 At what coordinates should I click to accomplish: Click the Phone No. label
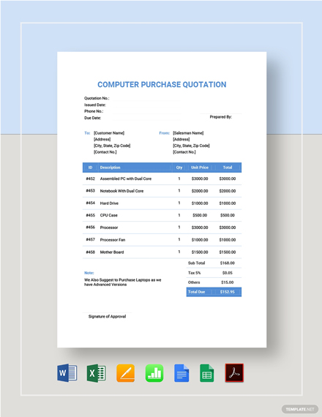coord(94,111)
